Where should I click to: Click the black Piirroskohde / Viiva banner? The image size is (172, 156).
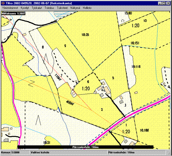85,147
